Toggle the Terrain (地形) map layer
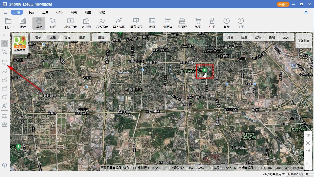 coord(82,37)
